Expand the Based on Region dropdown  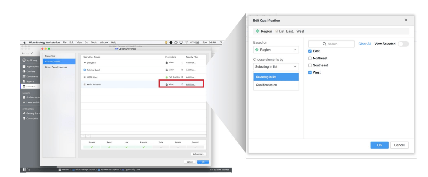(x=276, y=50)
